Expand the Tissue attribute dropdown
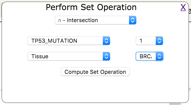 (x=69, y=56)
